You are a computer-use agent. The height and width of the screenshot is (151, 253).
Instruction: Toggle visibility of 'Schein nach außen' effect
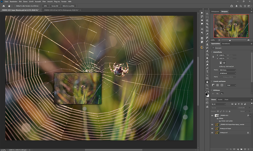tap(220, 121)
